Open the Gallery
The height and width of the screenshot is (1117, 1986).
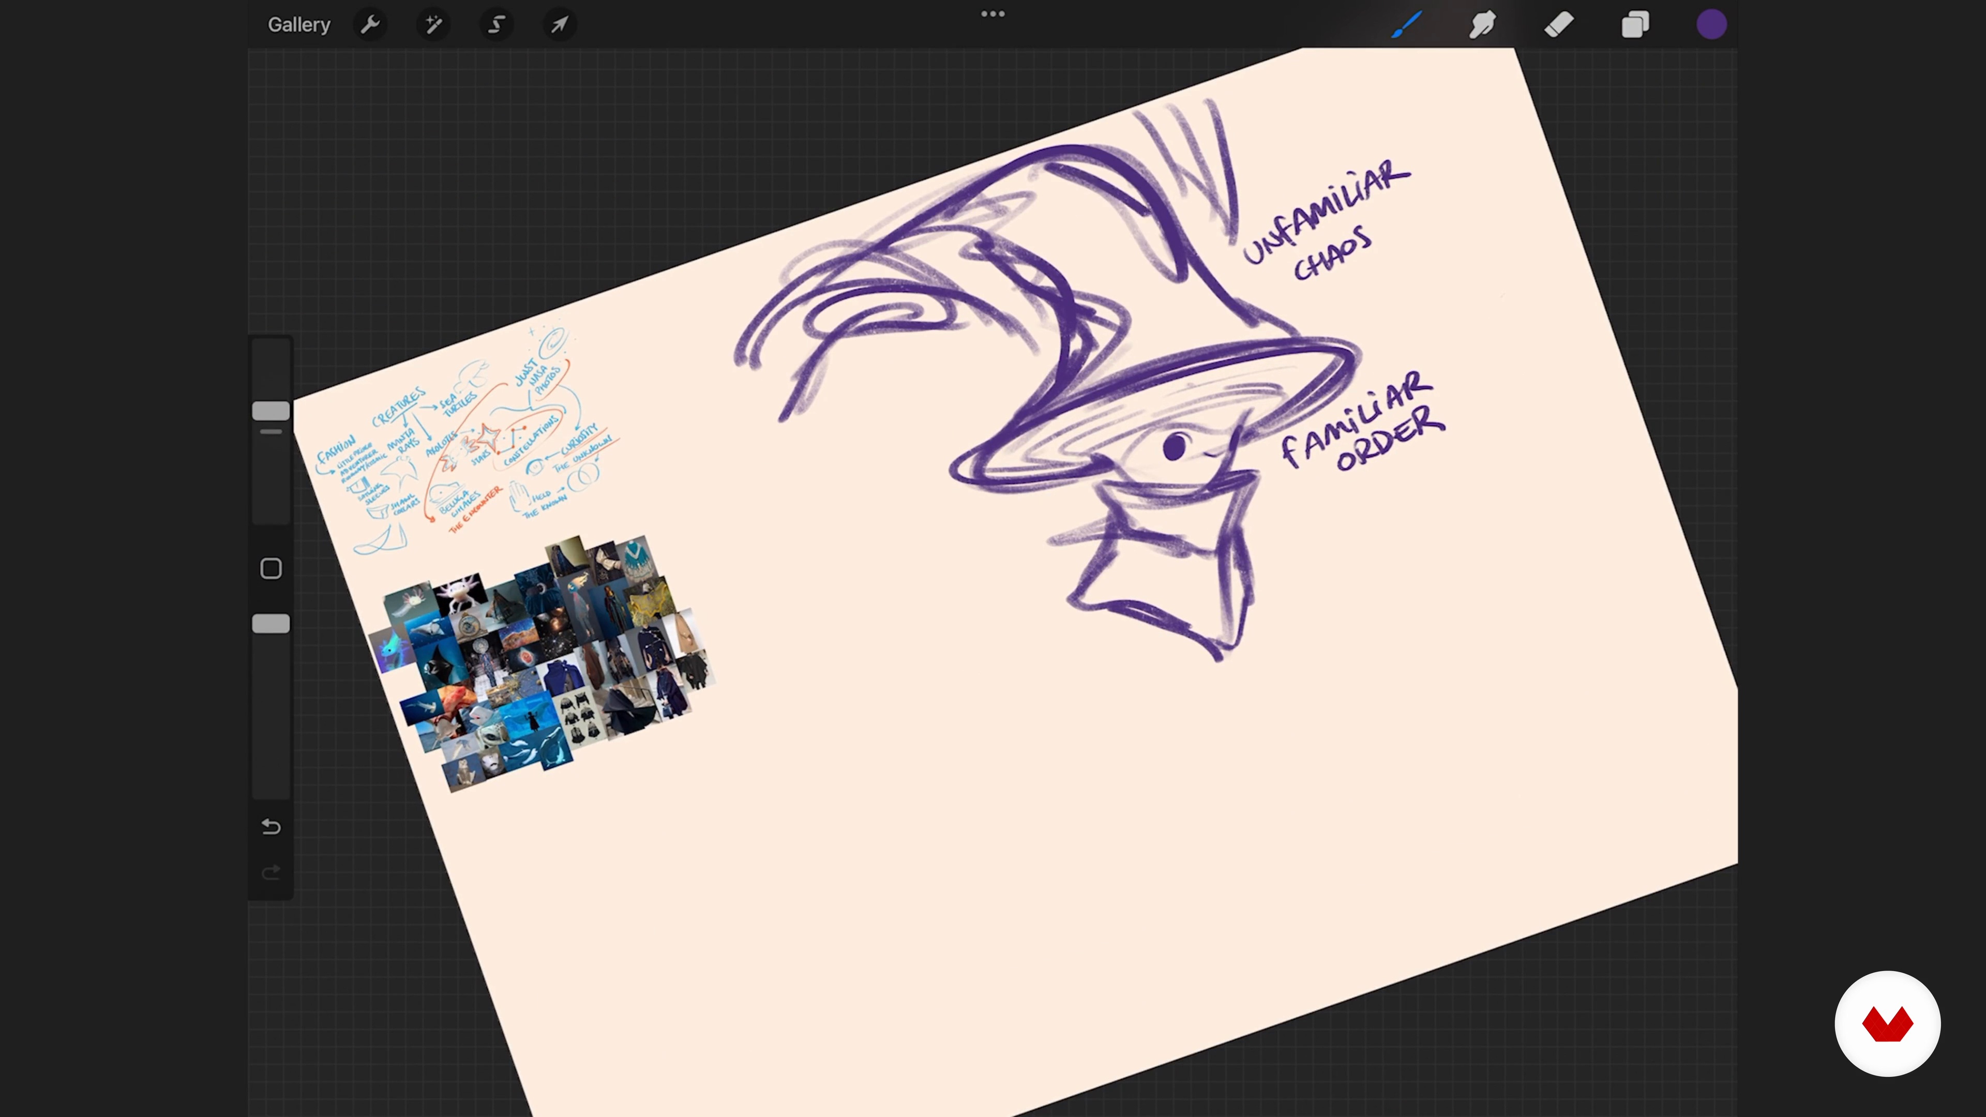(298, 25)
